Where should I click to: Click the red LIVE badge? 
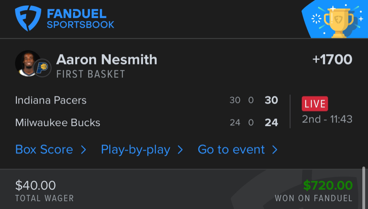pos(314,104)
